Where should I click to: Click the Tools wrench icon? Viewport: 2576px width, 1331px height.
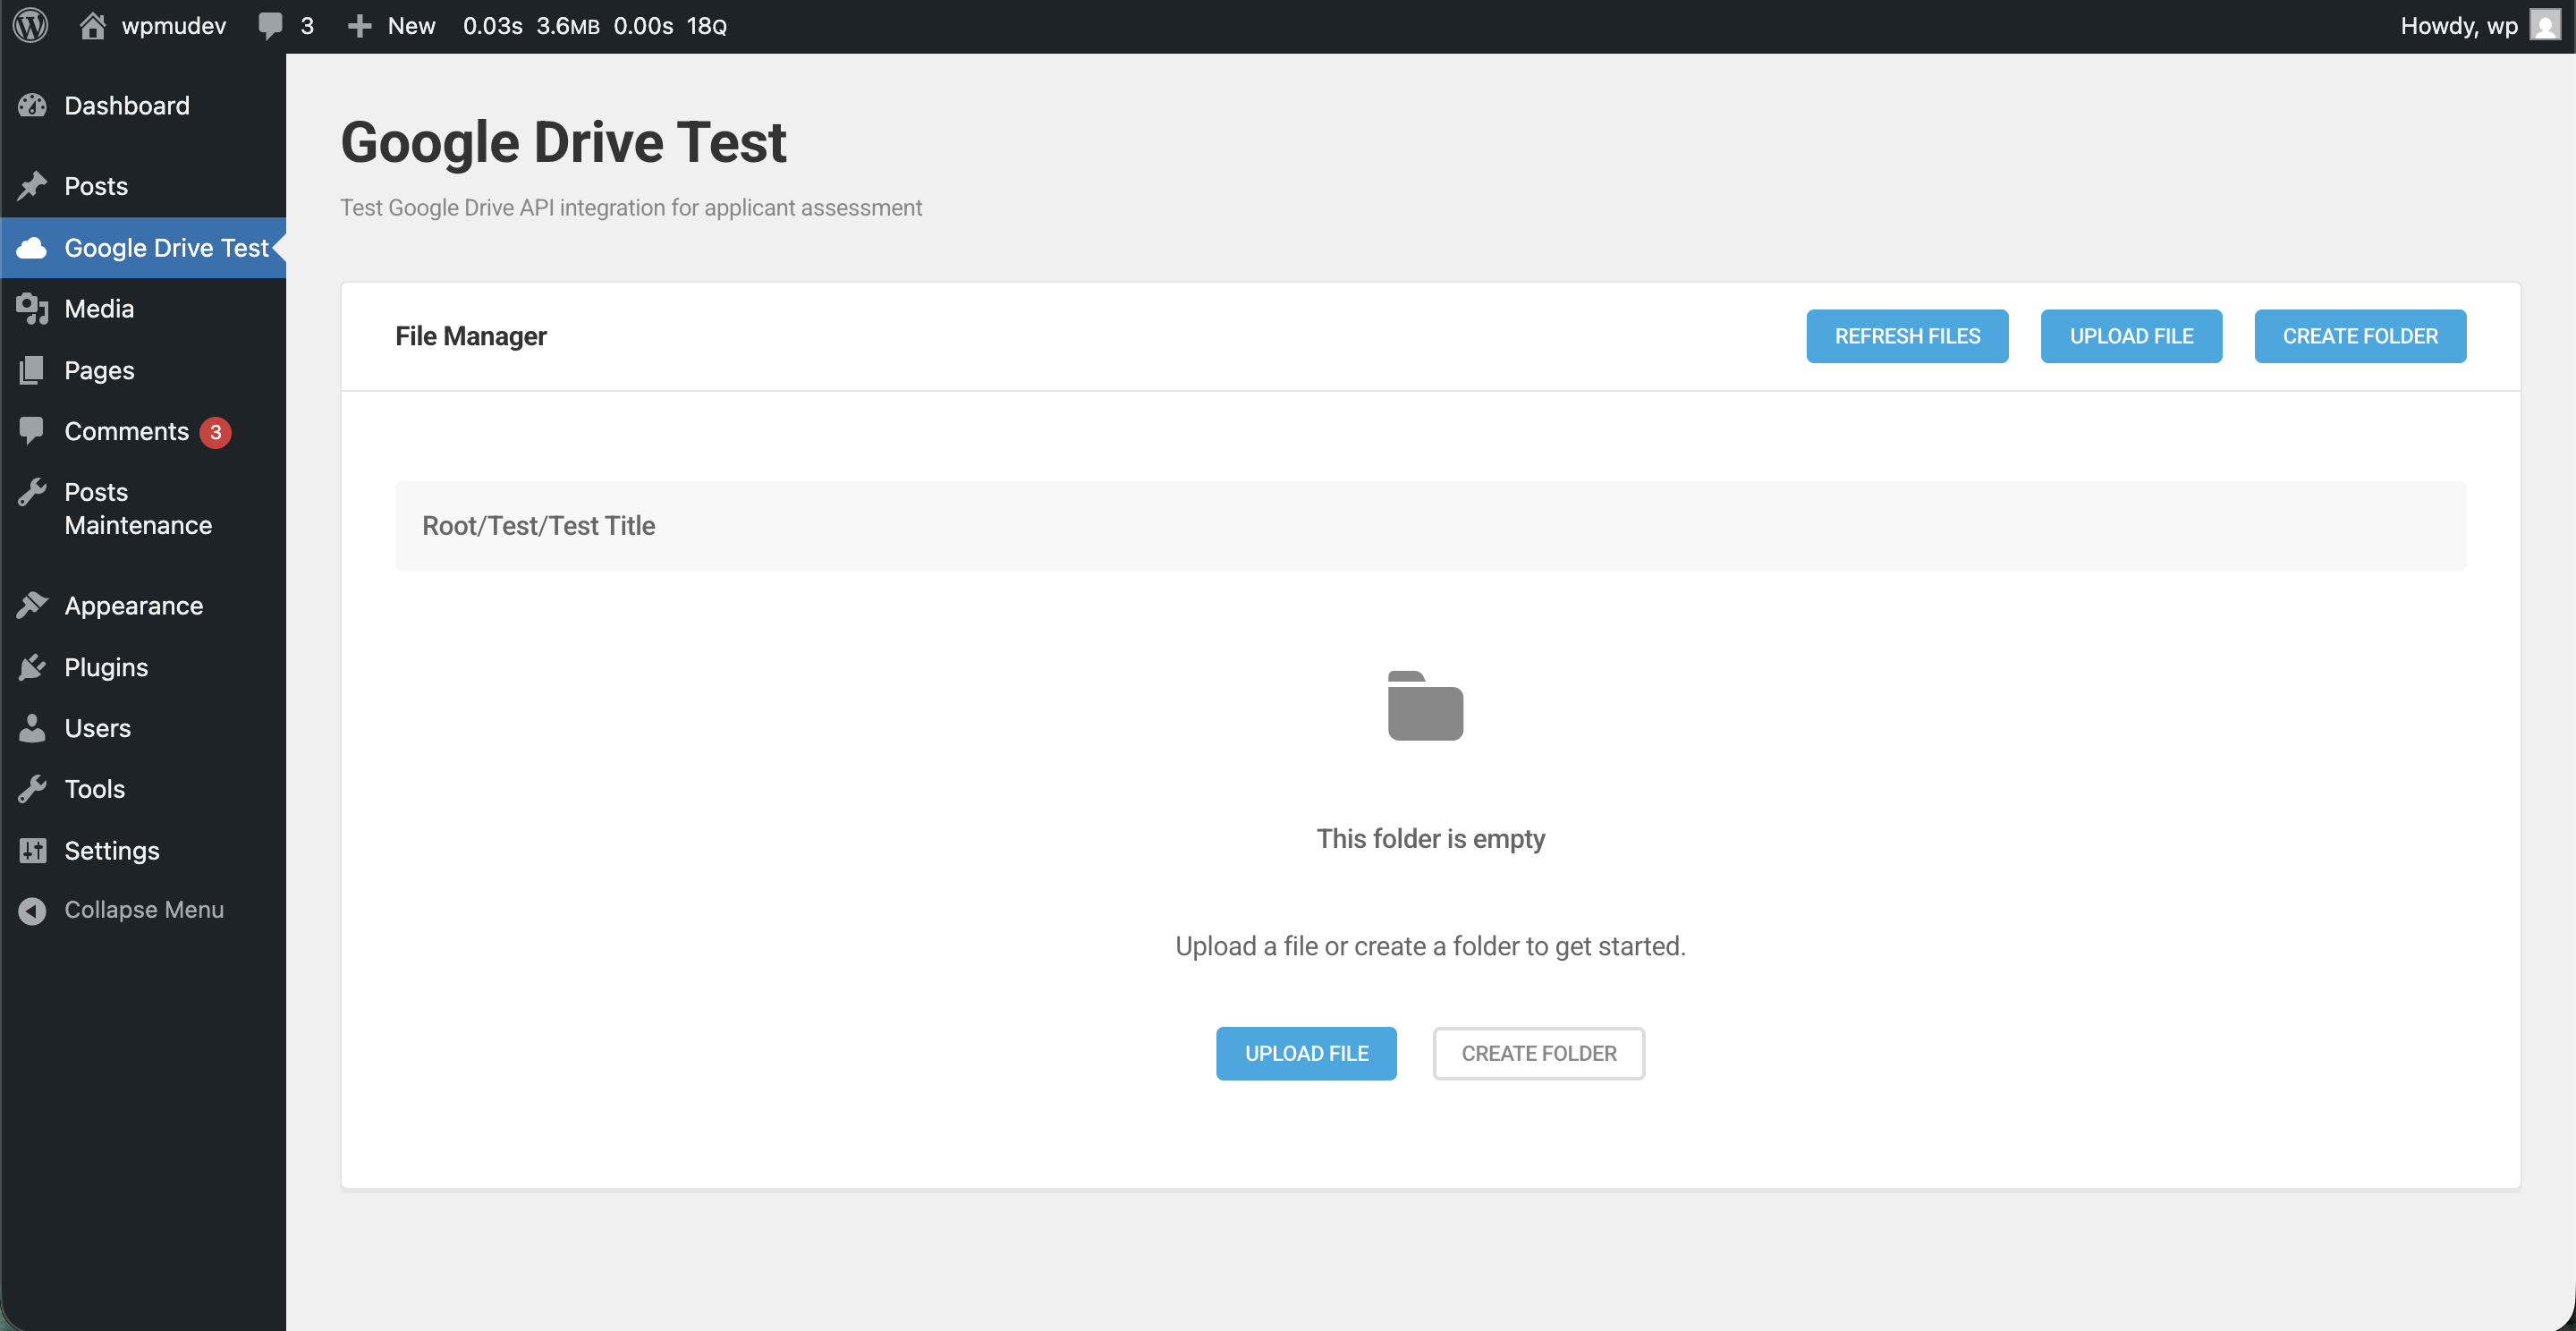tap(32, 789)
